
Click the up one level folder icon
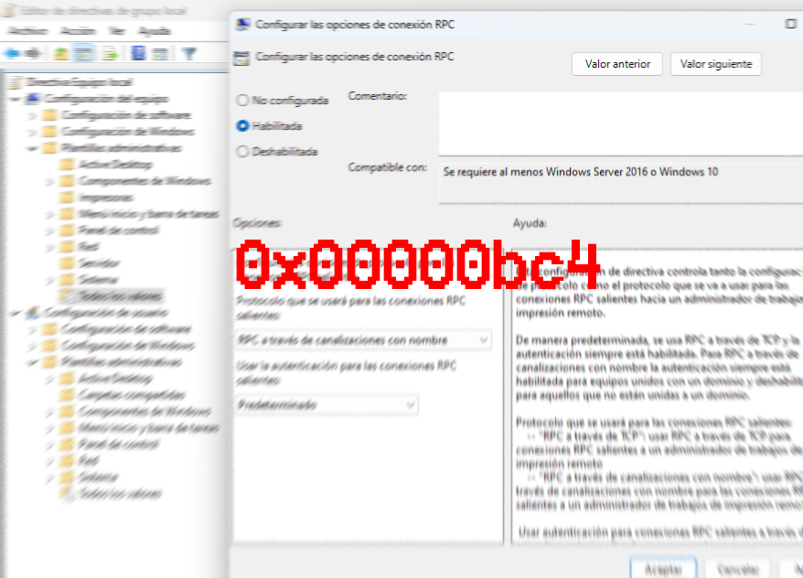click(59, 51)
